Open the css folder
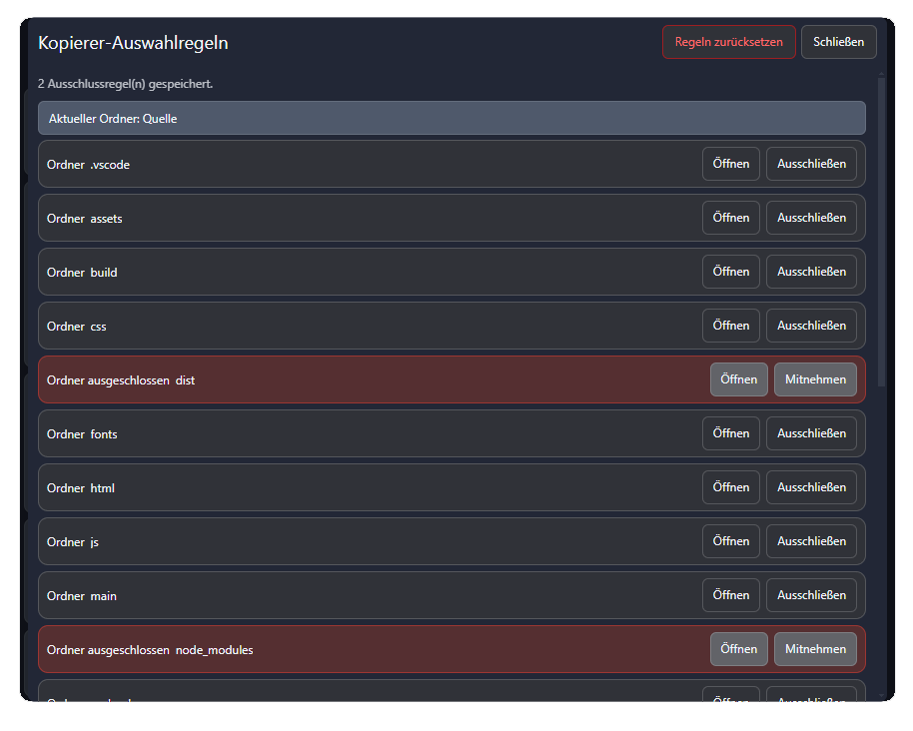The height and width of the screenshot is (731, 913). (x=731, y=326)
